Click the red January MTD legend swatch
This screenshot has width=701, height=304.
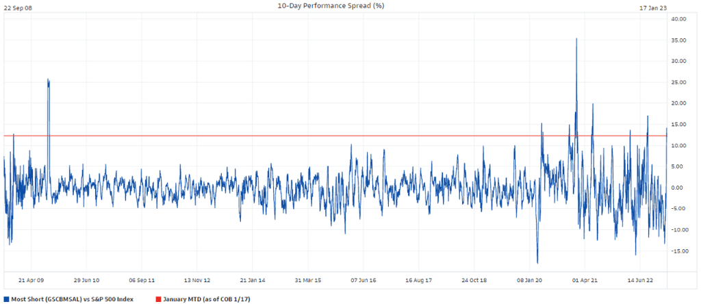coord(158,299)
